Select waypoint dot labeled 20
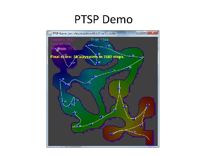 (x=128, y=68)
